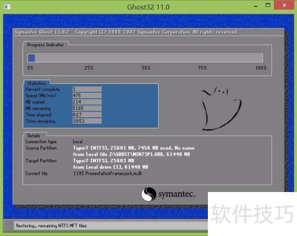
Task: Click the Restoring status bar message
Action: pyautogui.click(x=51, y=226)
